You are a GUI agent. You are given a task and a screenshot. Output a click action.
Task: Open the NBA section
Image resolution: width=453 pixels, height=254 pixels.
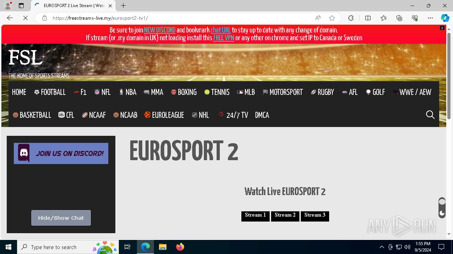127,92
